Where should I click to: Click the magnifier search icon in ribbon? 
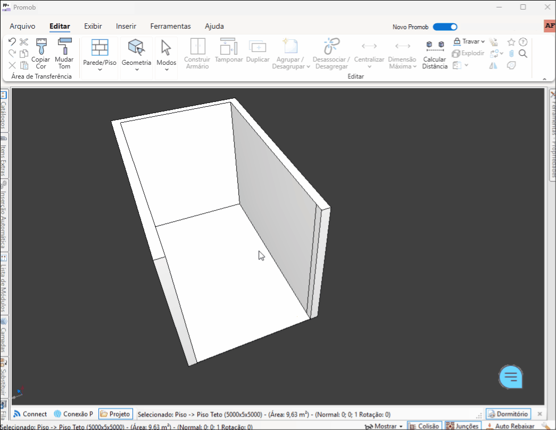click(x=523, y=54)
